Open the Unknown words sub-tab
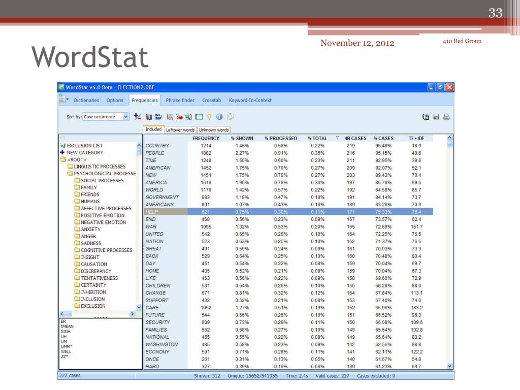The height and width of the screenshot is (390, 520). click(x=214, y=130)
